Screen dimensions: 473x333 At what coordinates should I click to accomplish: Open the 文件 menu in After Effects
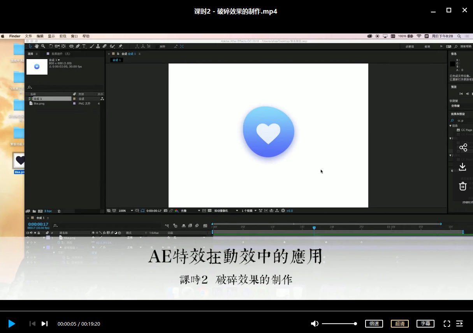[28, 36]
